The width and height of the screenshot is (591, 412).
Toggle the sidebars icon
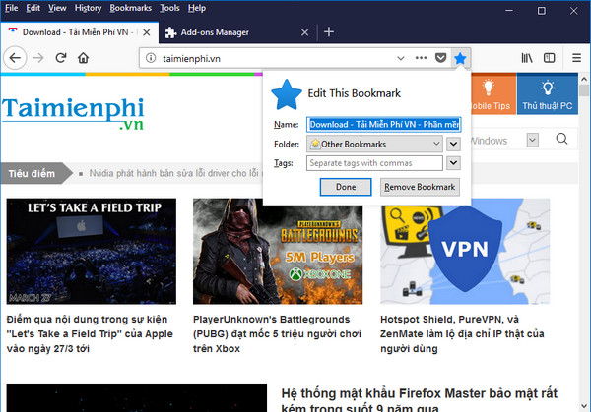click(x=550, y=58)
